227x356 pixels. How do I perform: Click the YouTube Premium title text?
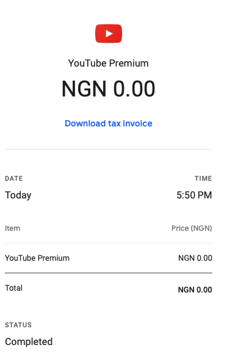click(109, 63)
